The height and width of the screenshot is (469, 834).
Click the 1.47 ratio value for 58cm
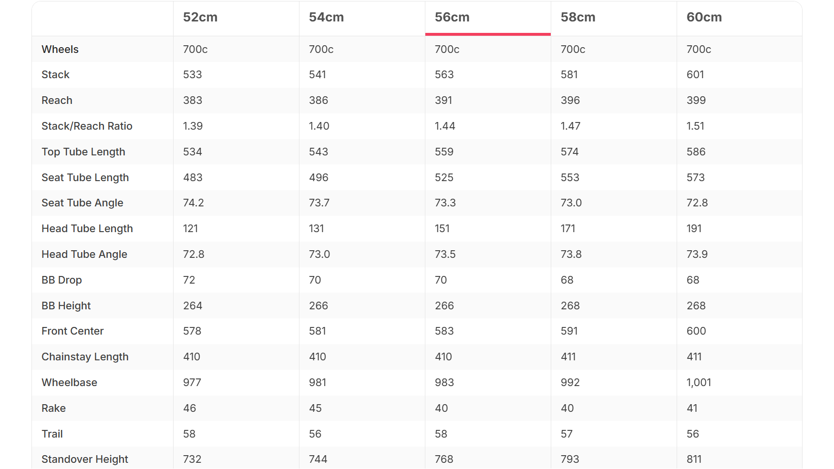[570, 126]
